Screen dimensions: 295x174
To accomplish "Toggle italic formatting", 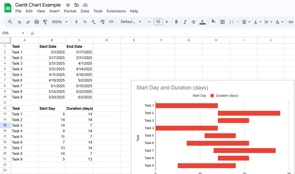I will (185, 22).
